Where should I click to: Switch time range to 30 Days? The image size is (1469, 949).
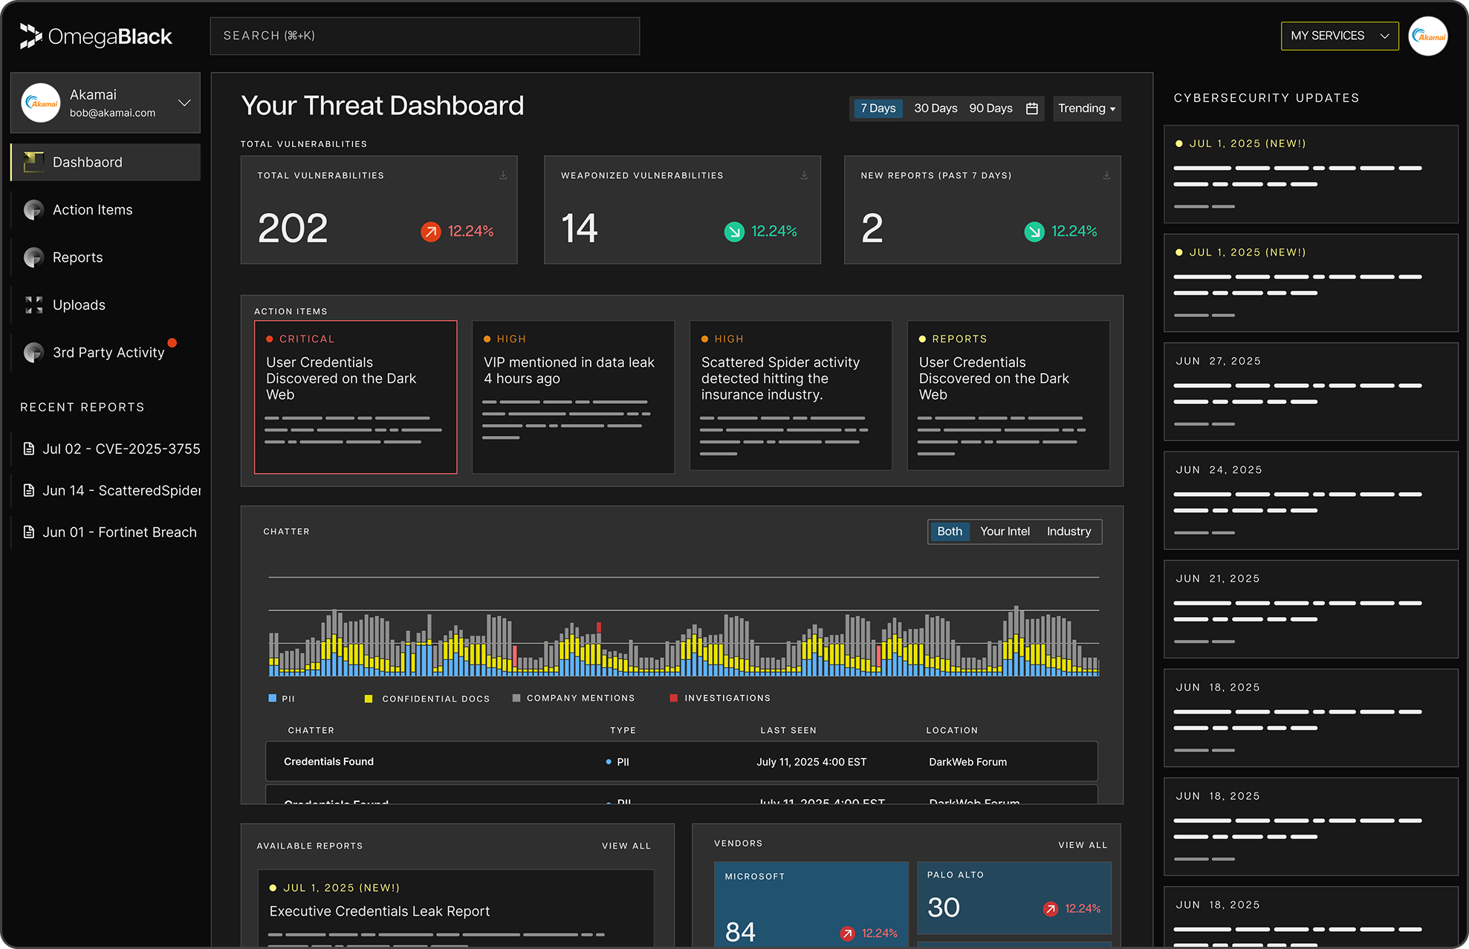[x=935, y=108]
